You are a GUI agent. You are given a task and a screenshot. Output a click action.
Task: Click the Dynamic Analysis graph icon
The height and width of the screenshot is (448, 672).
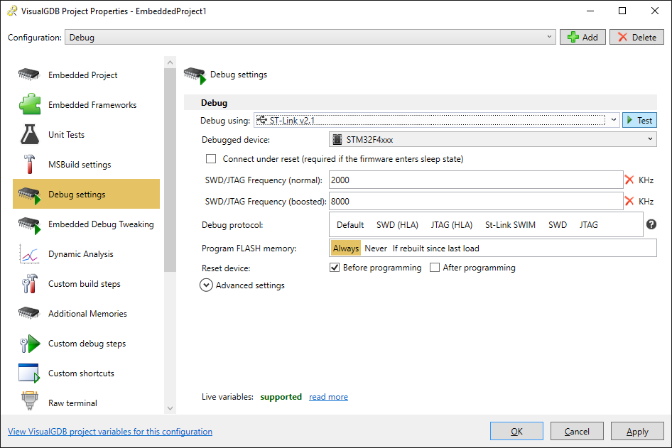coord(29,254)
